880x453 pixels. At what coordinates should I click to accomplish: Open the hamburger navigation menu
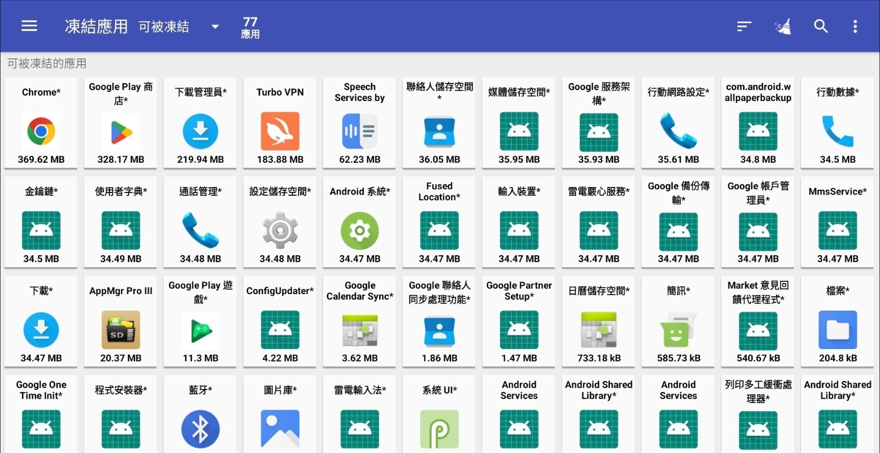(x=29, y=26)
